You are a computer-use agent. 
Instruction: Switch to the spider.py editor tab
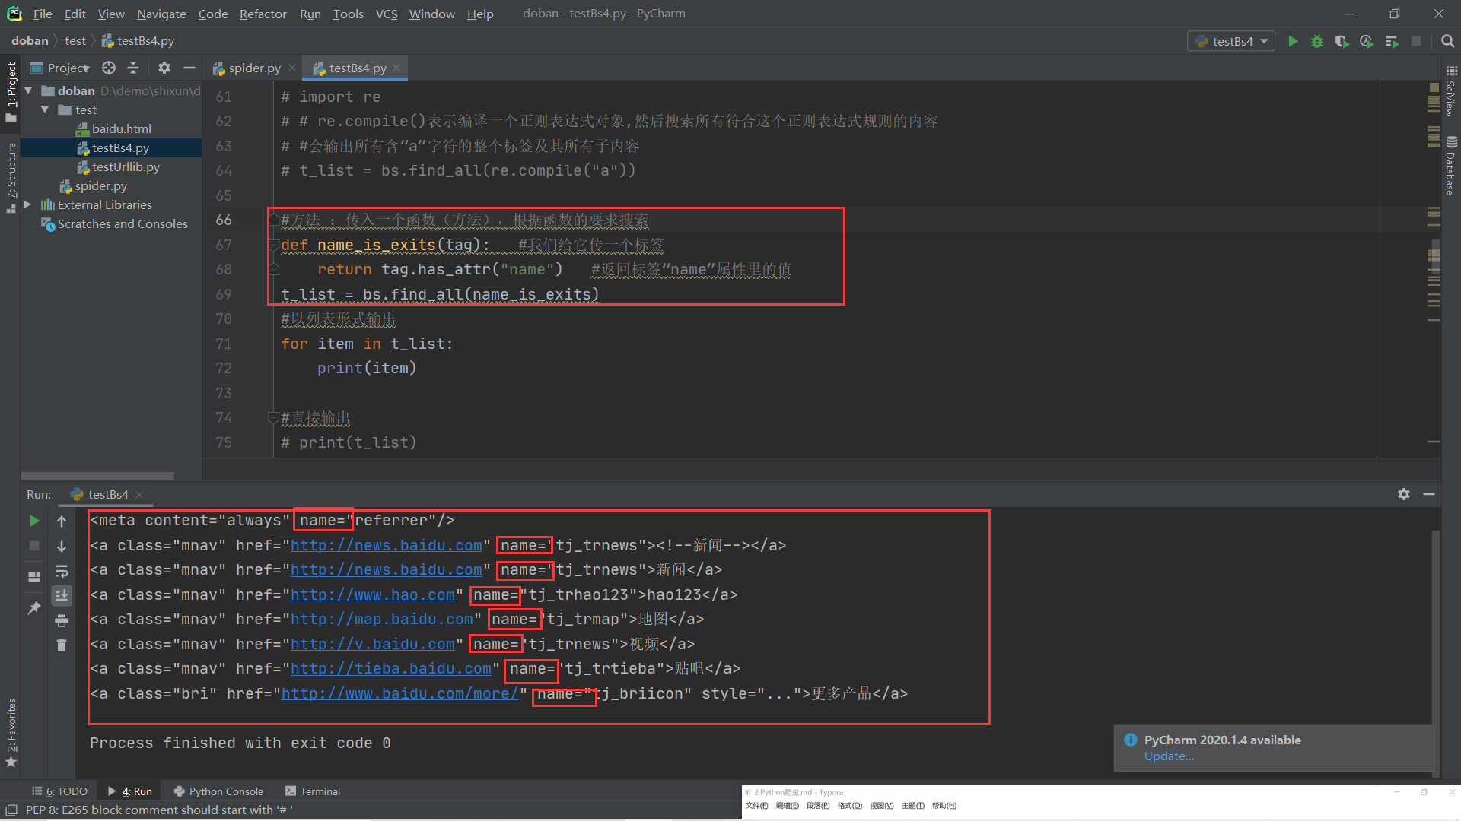(x=254, y=68)
